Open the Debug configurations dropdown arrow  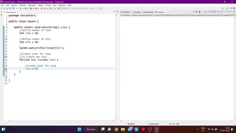click(23, 8)
